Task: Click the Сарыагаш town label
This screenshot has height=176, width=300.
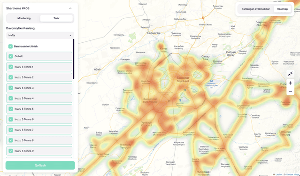Action: (154, 33)
